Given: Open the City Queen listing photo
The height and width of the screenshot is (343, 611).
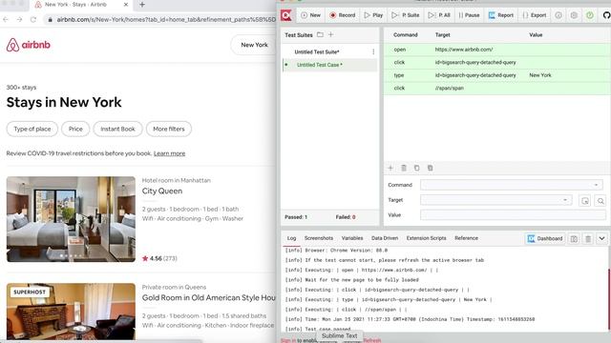Looking at the screenshot, I should (x=71, y=219).
